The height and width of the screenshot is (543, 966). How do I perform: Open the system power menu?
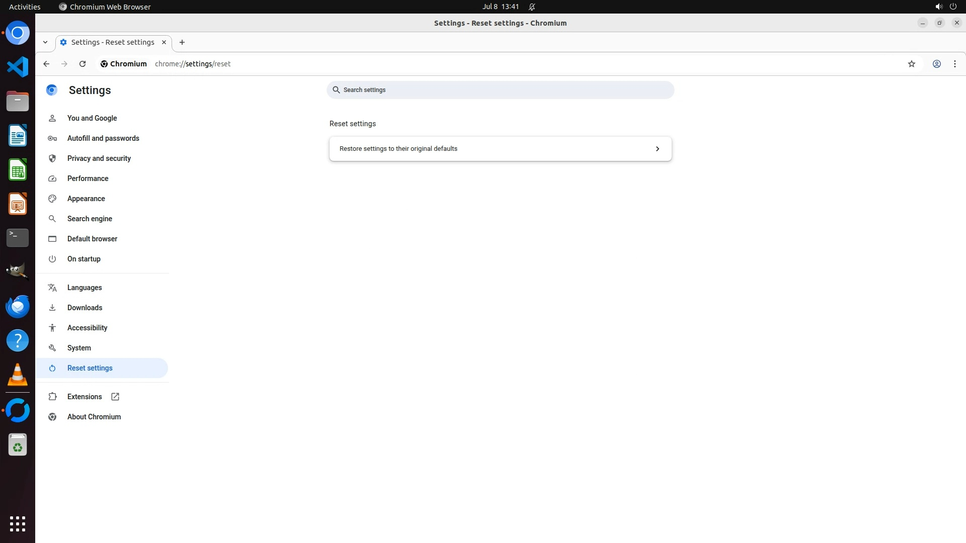[952, 7]
